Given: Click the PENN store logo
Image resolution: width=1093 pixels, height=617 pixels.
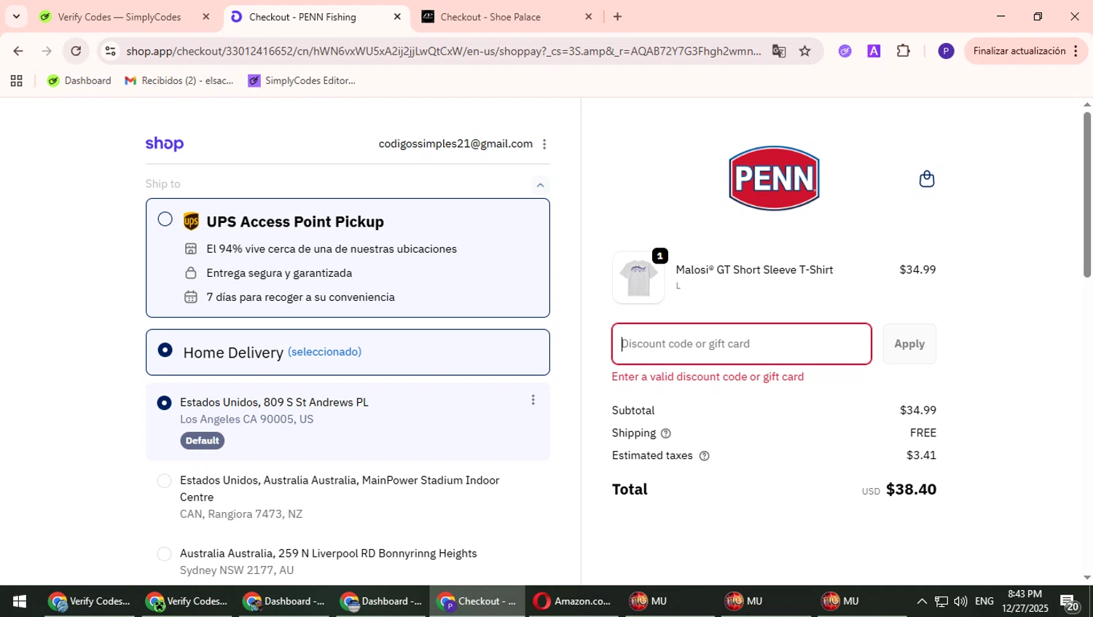Looking at the screenshot, I should 774,178.
